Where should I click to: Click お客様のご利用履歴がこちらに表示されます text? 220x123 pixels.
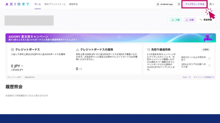(27, 95)
